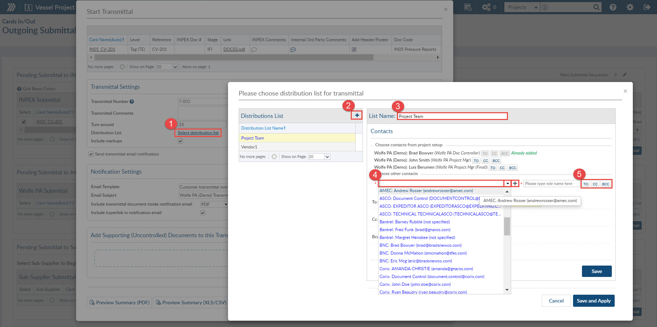Click the Save button
Viewport: 657px width, 327px height.
pyautogui.click(x=597, y=271)
